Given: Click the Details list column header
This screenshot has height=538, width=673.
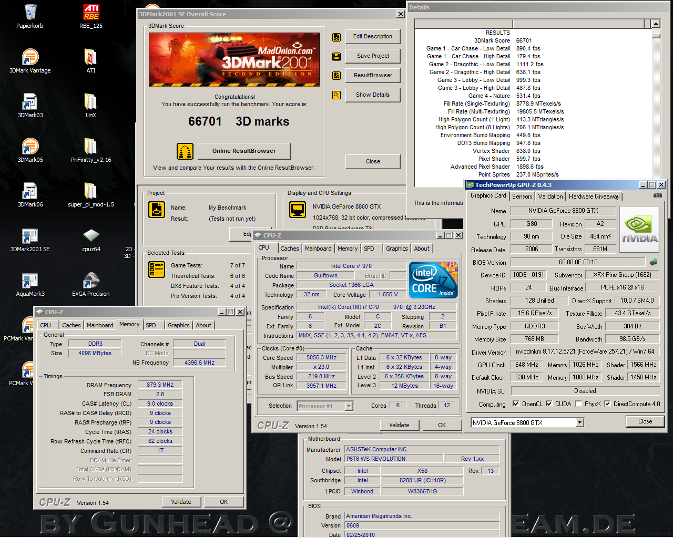Looking at the screenshot, I should pos(533,24).
